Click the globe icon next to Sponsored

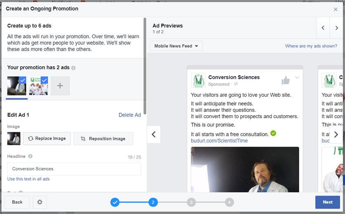point(236,84)
